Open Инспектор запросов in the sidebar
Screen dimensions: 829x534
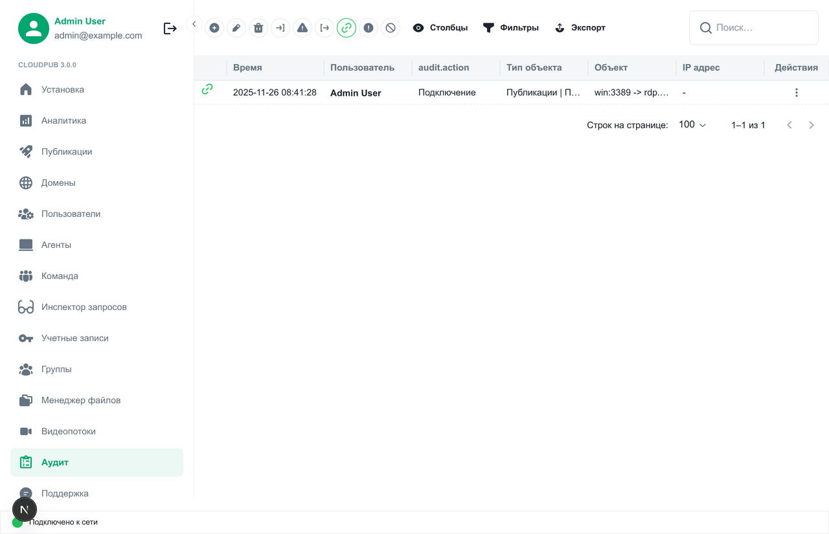(84, 307)
